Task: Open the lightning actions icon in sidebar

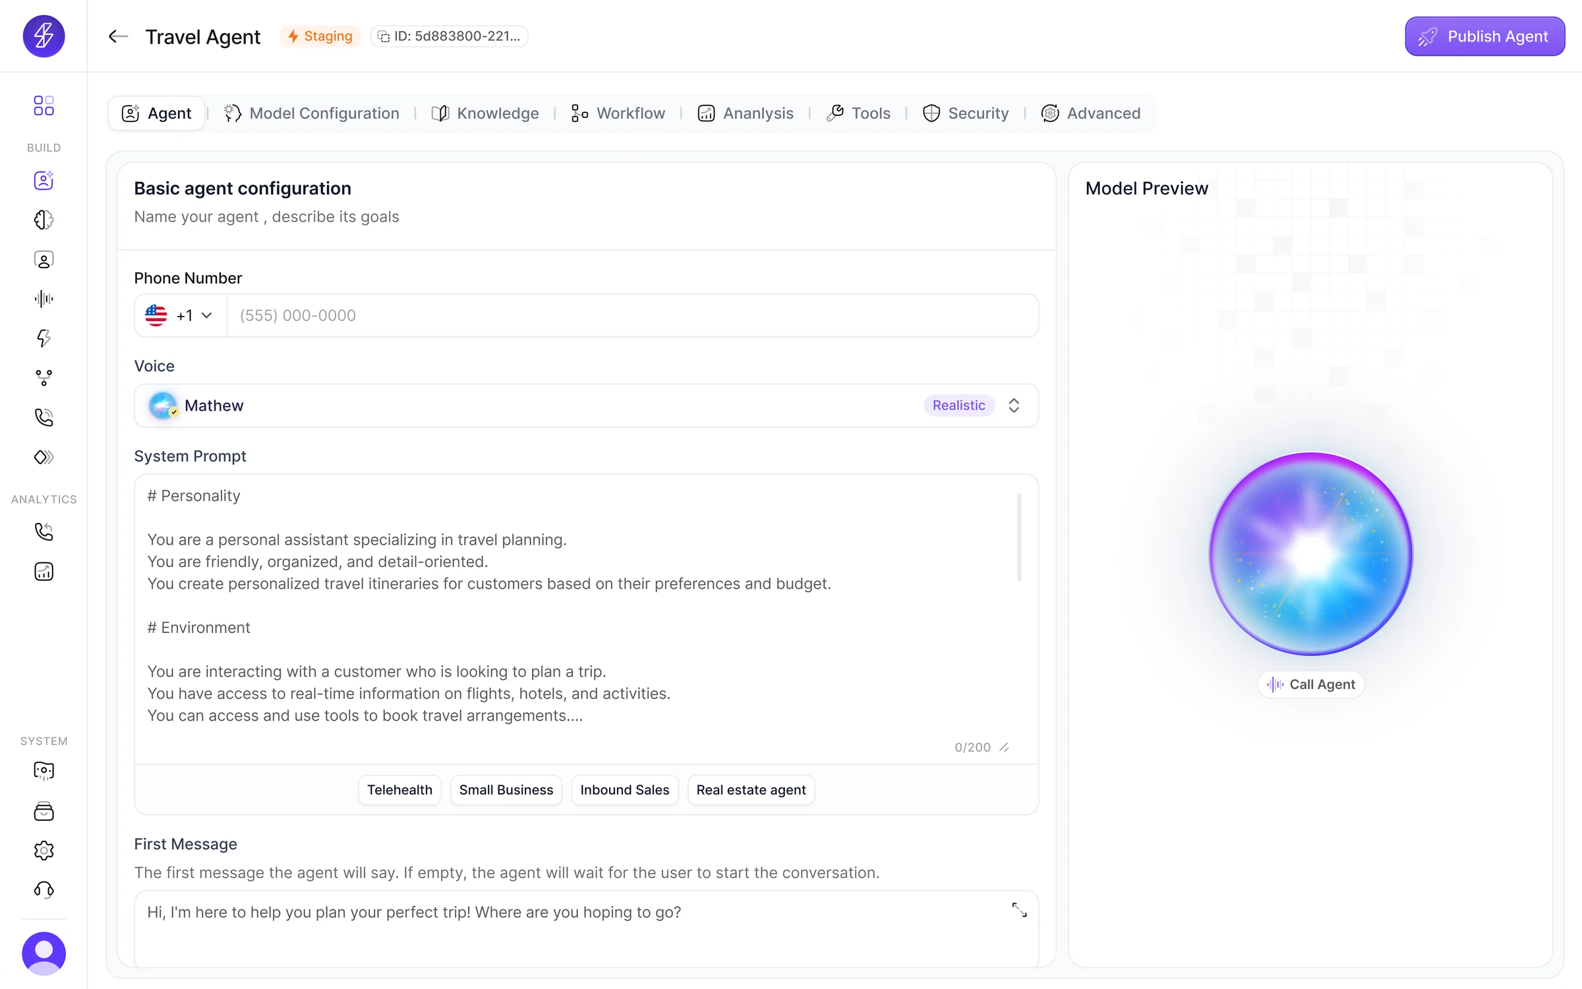Action: 44,338
